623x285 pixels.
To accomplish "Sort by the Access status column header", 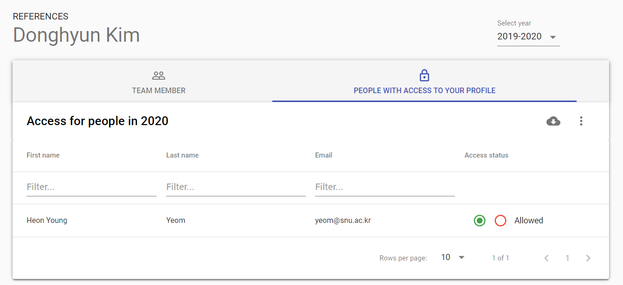I will pyautogui.click(x=486, y=155).
